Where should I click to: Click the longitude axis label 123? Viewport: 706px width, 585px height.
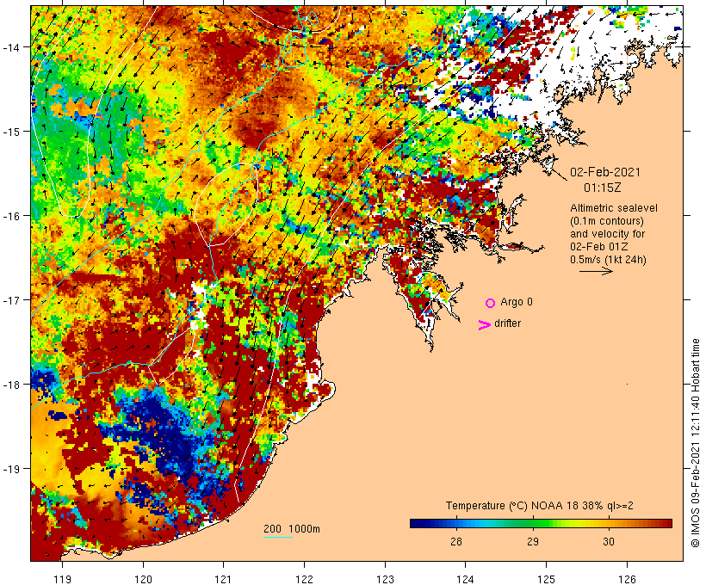(x=385, y=579)
